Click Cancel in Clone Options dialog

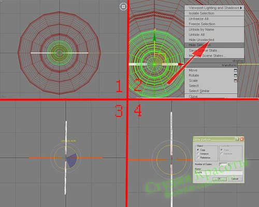click(235, 179)
